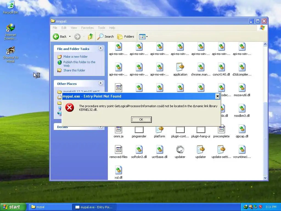Click the platform file name
The width and height of the screenshot is (281, 211).
pos(159,136)
